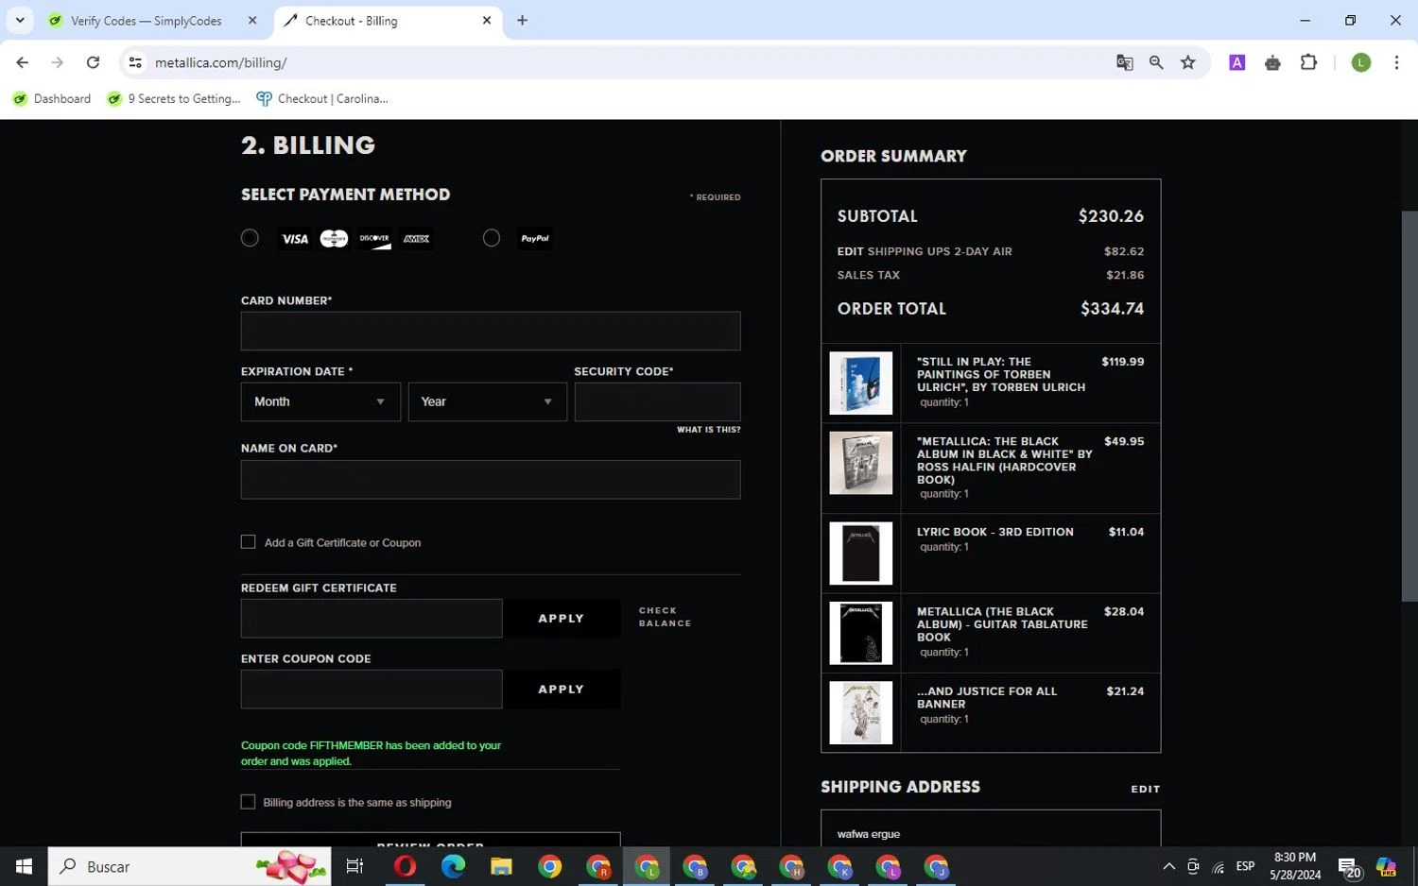Open the Guitar Tablature Book thumbnail
Image resolution: width=1418 pixels, height=886 pixels.
(860, 633)
